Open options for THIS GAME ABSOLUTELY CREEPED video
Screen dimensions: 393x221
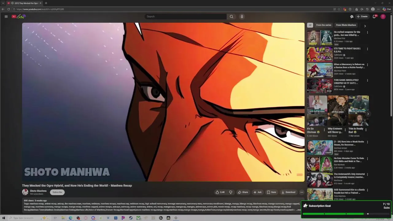[x=368, y=81]
